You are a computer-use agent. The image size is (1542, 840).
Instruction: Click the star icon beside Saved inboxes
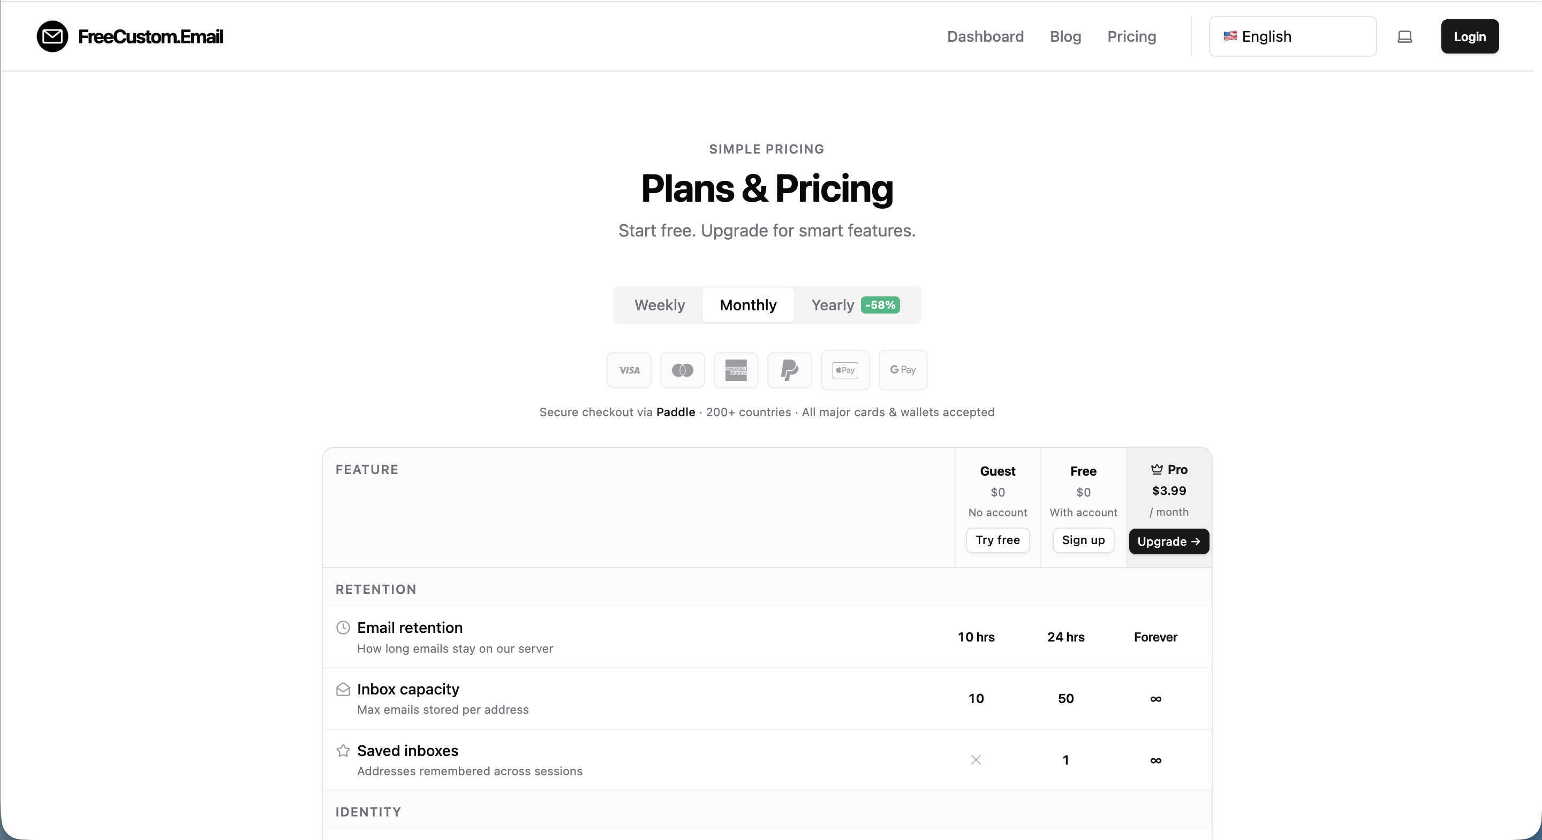(343, 750)
